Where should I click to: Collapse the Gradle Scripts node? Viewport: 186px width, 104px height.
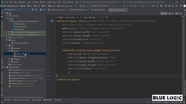coord(5,67)
